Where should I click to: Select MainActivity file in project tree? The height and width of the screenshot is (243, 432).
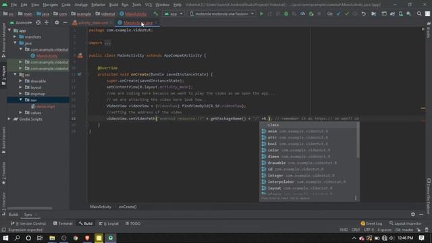(44, 56)
